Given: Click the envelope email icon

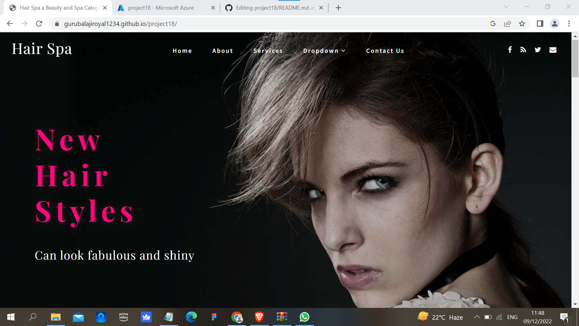Looking at the screenshot, I should point(553,50).
